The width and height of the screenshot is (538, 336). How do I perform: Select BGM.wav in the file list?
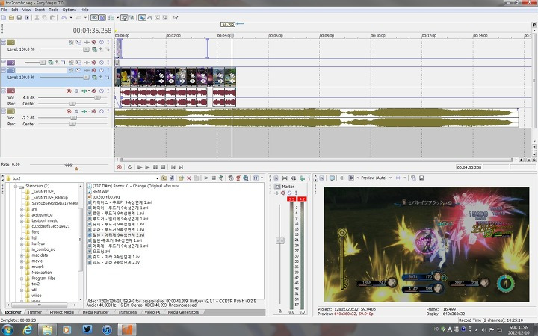click(x=101, y=191)
